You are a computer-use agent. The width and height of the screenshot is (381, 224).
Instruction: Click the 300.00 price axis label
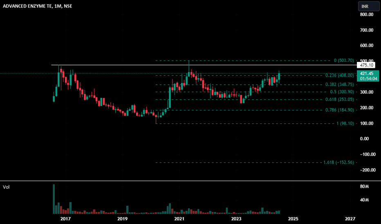click(367, 92)
